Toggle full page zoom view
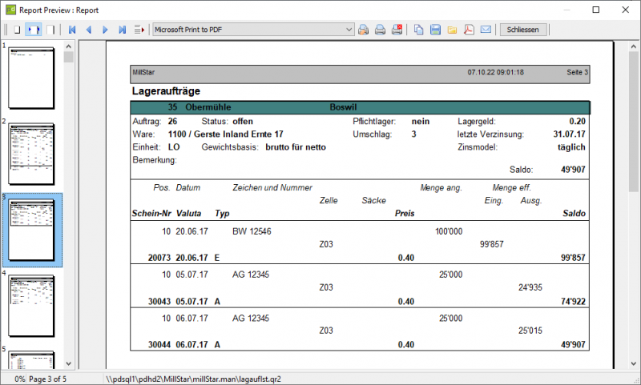Viewport: 641px width, 385px height. 17,30
